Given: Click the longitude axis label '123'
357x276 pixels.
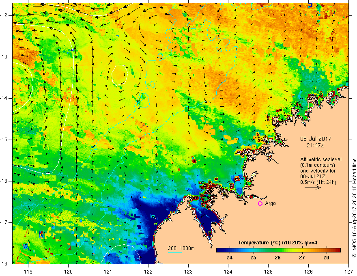Looking at the screenshot, I should [x=188, y=272].
